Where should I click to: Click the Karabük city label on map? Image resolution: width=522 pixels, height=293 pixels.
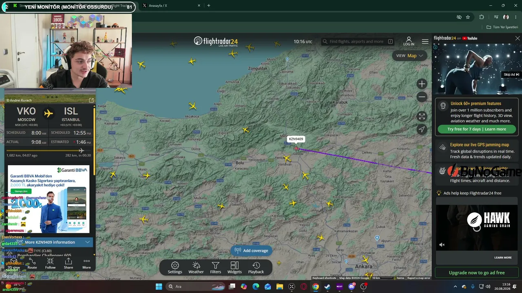point(340,102)
